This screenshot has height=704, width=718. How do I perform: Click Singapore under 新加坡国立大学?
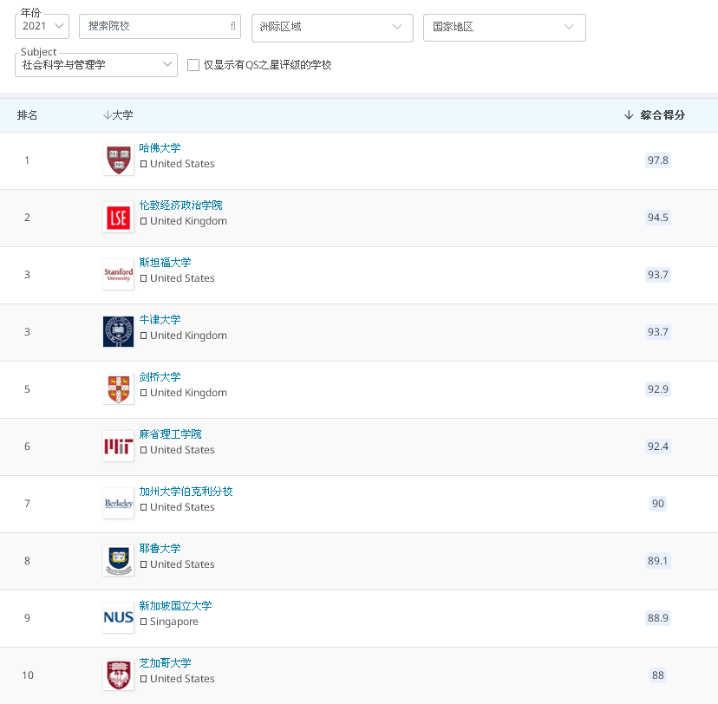174,622
